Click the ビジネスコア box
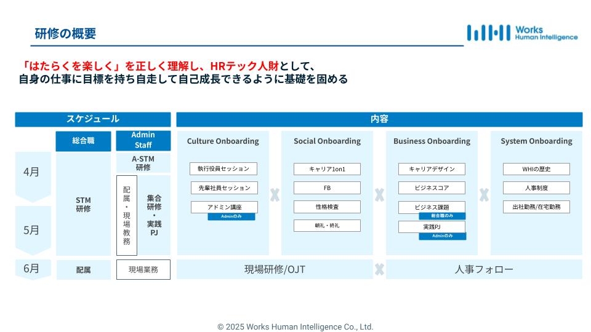591x332 pixels. pos(432,188)
